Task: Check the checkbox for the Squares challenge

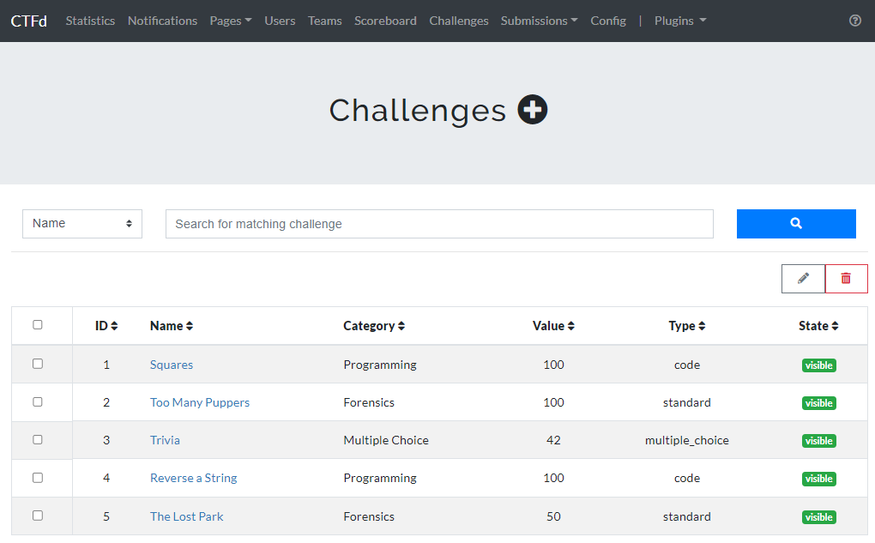Action: coord(38,364)
